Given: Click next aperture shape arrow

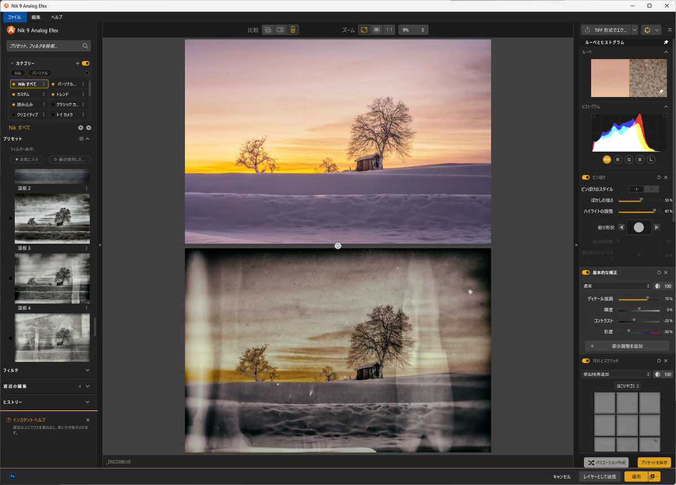Looking at the screenshot, I should (656, 228).
